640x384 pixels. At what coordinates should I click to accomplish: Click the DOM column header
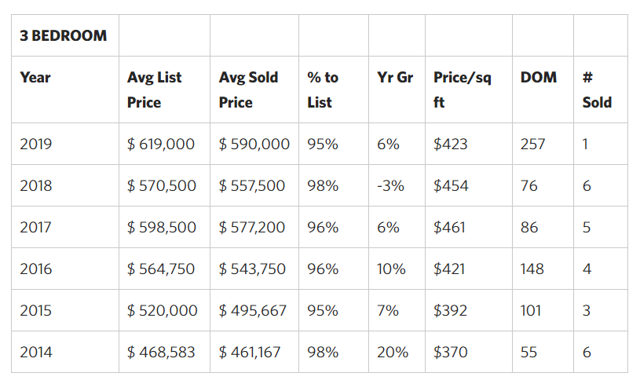(539, 78)
